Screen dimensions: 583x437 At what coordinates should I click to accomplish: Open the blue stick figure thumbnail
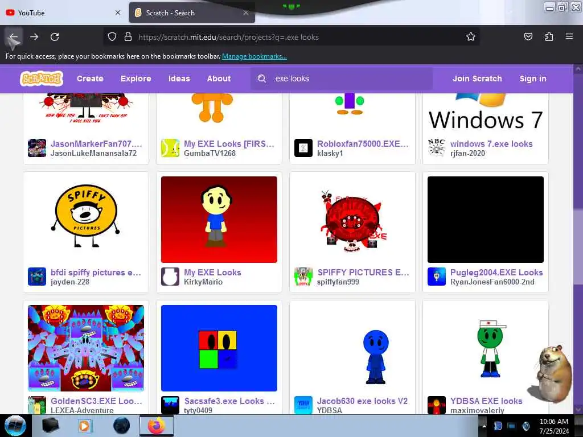pyautogui.click(x=352, y=348)
